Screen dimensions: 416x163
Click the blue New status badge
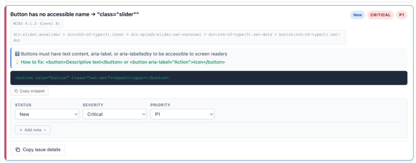point(357,15)
